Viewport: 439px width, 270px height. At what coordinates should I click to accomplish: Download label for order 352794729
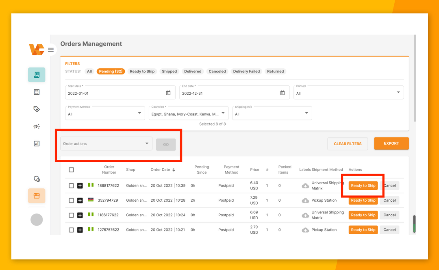coord(305,200)
